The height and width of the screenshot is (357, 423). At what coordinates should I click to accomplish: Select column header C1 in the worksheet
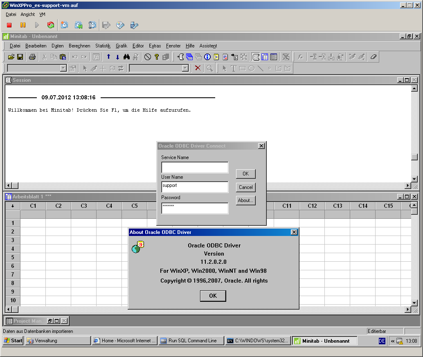tap(33, 206)
